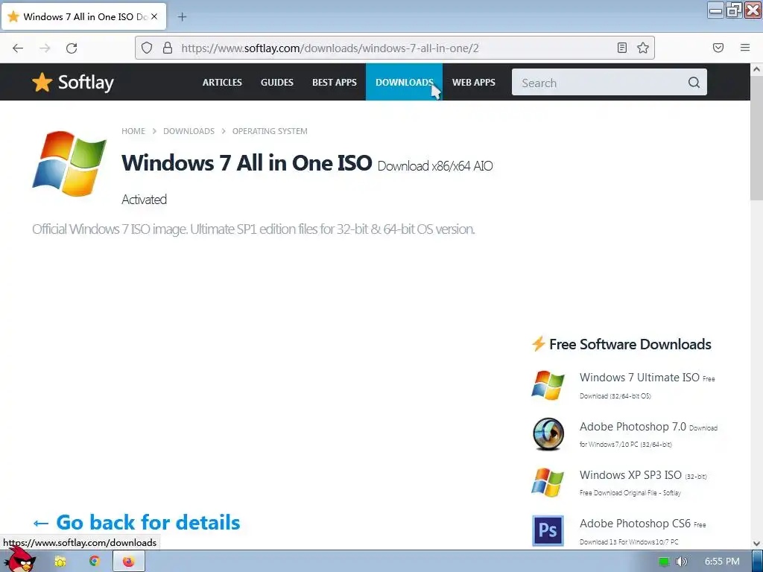Screen dimensions: 763x572
Task: Reload the page with refresh icon
Action: point(72,48)
